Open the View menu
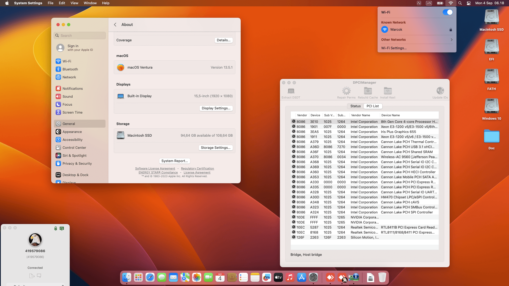Viewport: 509px width, 286px height. [x=74, y=3]
